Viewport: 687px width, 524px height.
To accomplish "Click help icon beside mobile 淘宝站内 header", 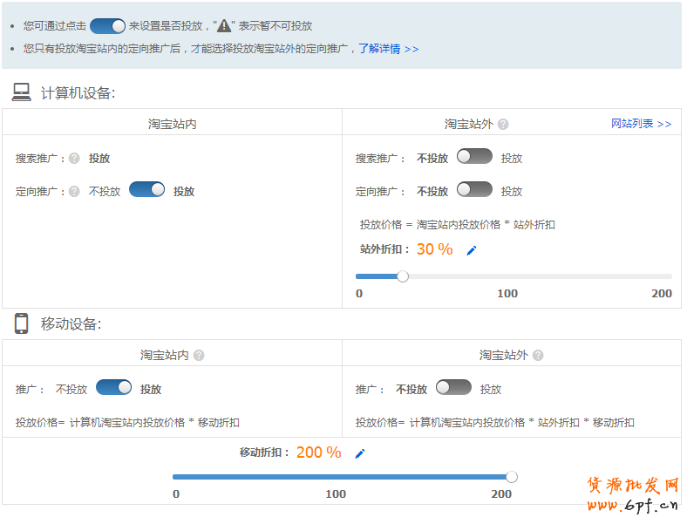I will coord(199,356).
